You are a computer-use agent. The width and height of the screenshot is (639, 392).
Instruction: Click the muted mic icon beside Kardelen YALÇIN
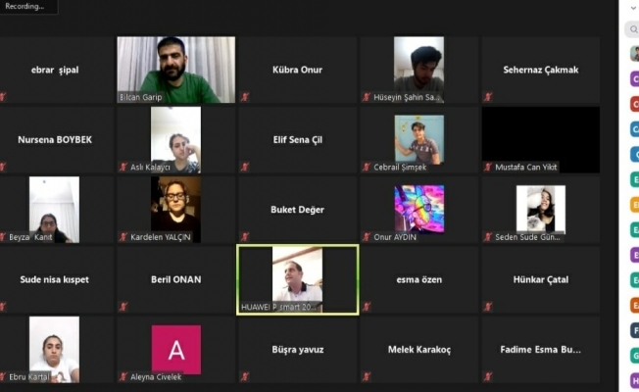[123, 236]
